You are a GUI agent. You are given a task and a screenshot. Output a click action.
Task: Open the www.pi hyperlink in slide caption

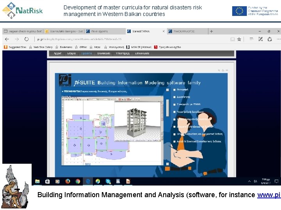tap(269, 195)
